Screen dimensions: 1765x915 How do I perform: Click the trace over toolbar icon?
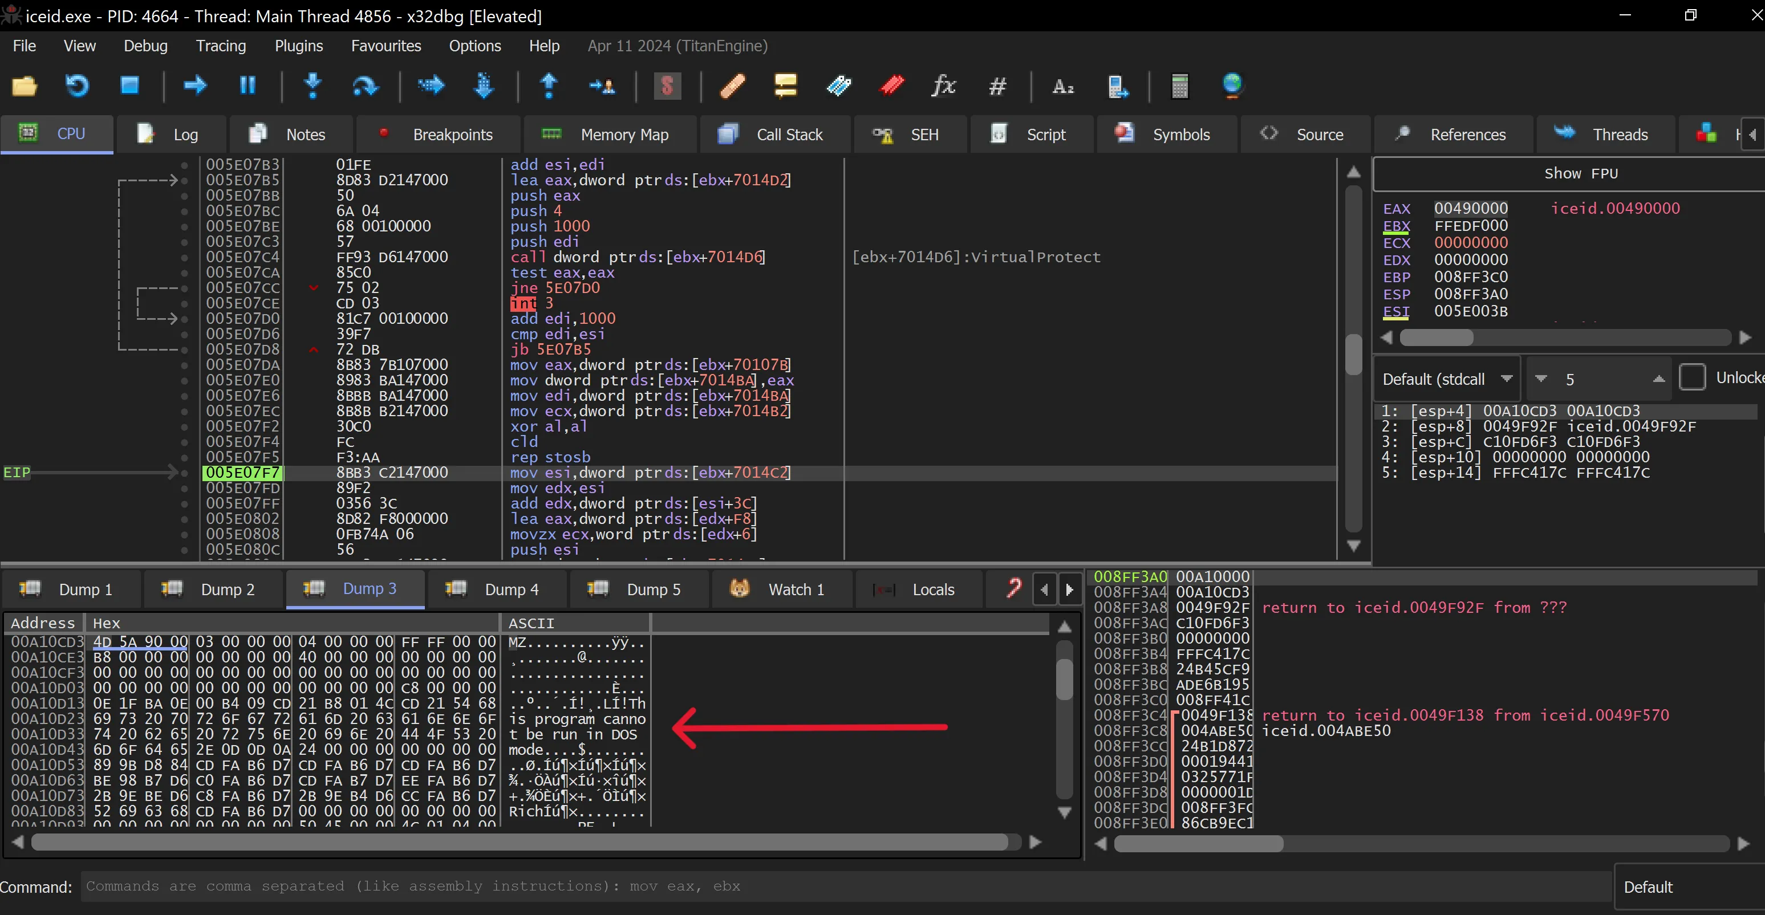tap(484, 86)
